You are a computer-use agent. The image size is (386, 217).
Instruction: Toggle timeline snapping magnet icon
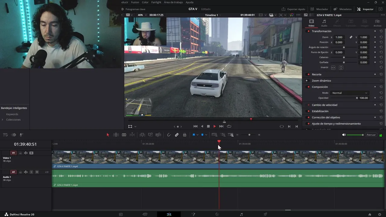click(x=169, y=135)
